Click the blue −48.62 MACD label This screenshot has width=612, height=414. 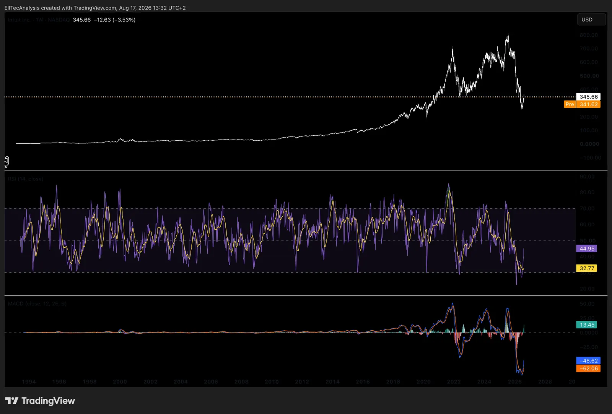click(x=588, y=360)
